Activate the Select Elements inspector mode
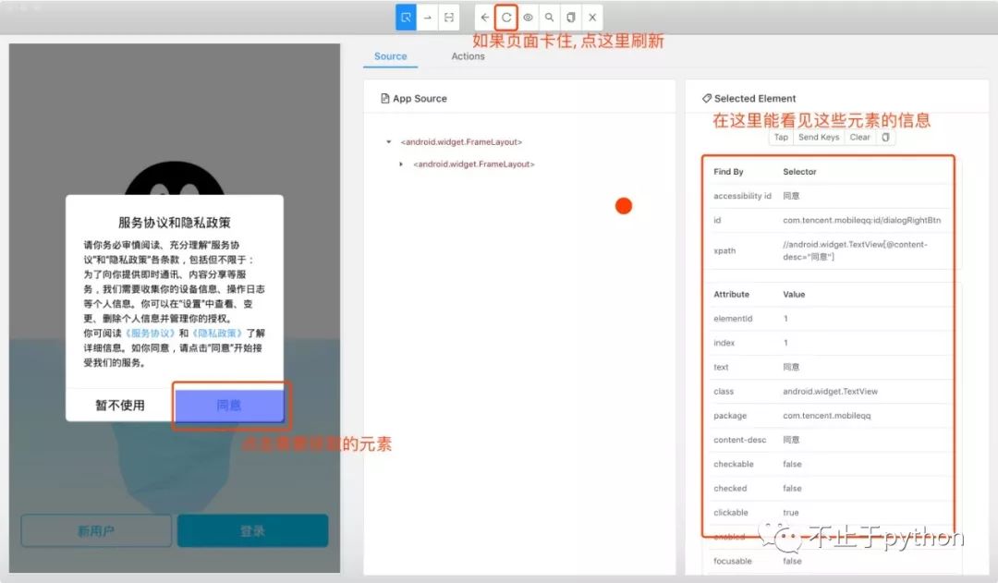The height and width of the screenshot is (583, 998). (x=406, y=18)
